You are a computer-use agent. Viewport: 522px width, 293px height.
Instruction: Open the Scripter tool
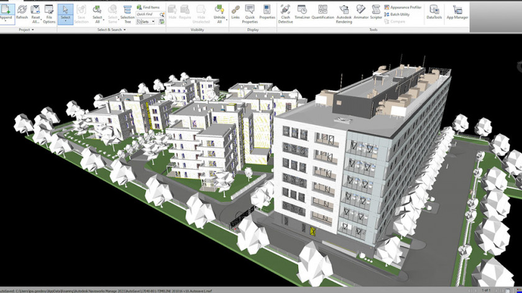[376, 12]
